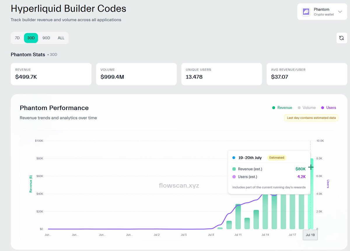Image resolution: width=350 pixels, height=251 pixels.
Task: Select the 30D time range tab
Action: click(x=31, y=38)
